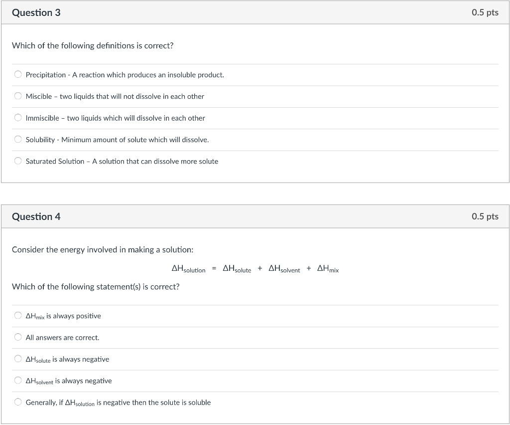510x425 pixels.
Task: Choose the 'Generally, if ΔHsolution is negative' option
Action: (x=18, y=403)
